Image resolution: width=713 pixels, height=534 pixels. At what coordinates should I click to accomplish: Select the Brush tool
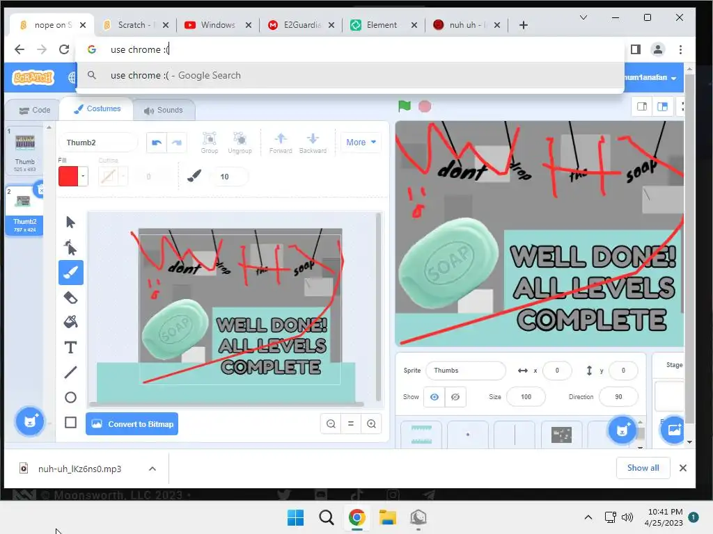coord(71,273)
